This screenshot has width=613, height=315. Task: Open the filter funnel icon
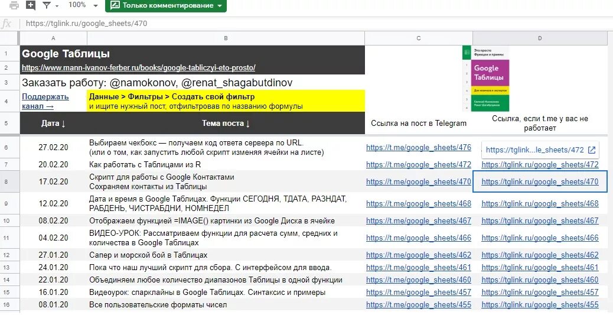47,5
